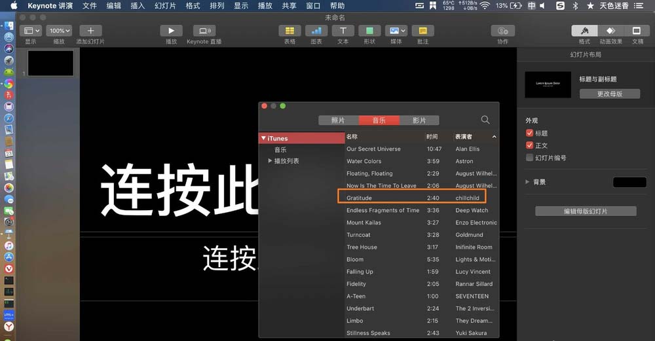Add a new slide with 添加幻灯片

point(90,31)
